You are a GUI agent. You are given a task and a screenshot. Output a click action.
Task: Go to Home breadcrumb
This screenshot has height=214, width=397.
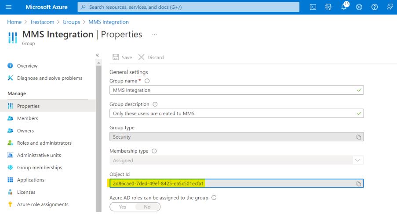click(x=14, y=22)
